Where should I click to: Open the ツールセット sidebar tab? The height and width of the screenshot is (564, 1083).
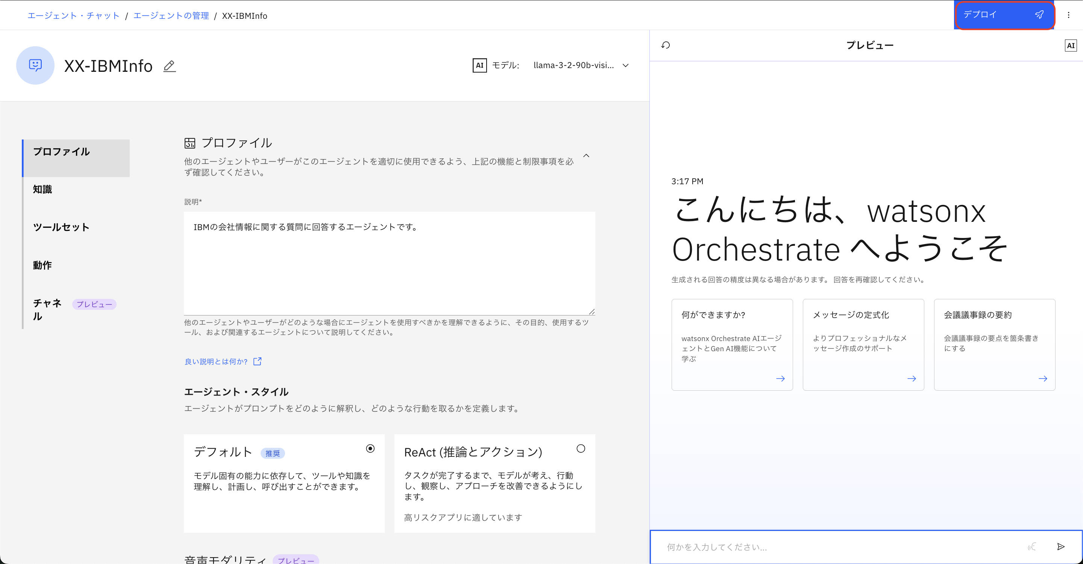click(x=61, y=227)
